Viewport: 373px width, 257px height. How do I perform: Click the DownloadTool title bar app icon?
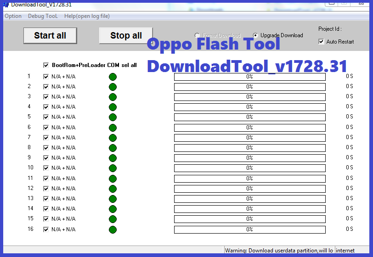point(6,5)
